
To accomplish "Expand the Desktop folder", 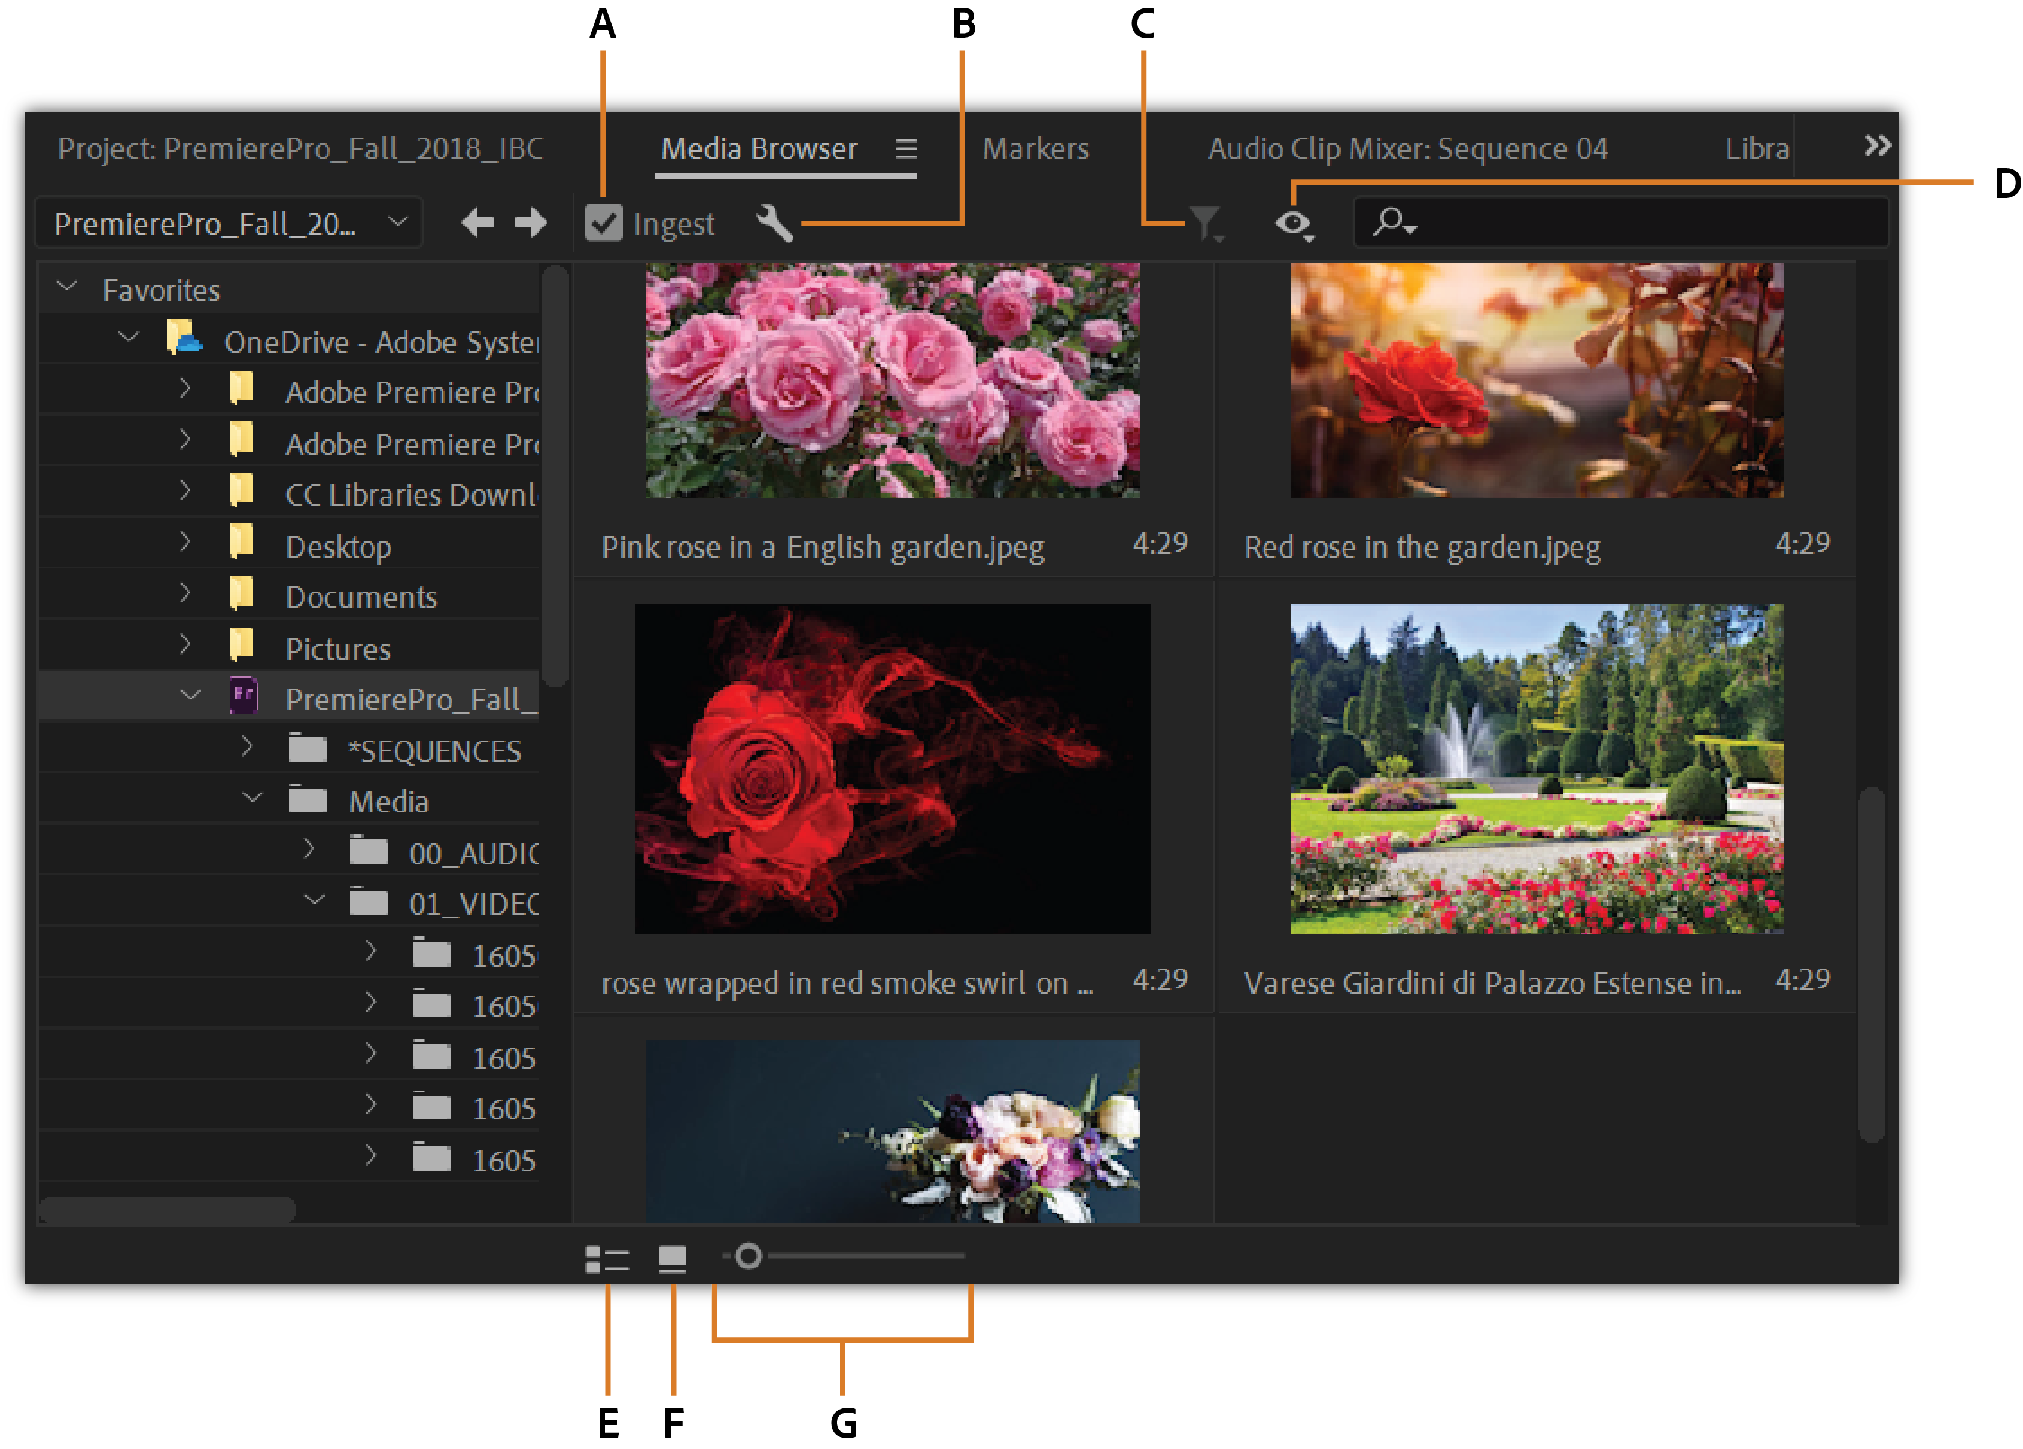I will tap(185, 541).
